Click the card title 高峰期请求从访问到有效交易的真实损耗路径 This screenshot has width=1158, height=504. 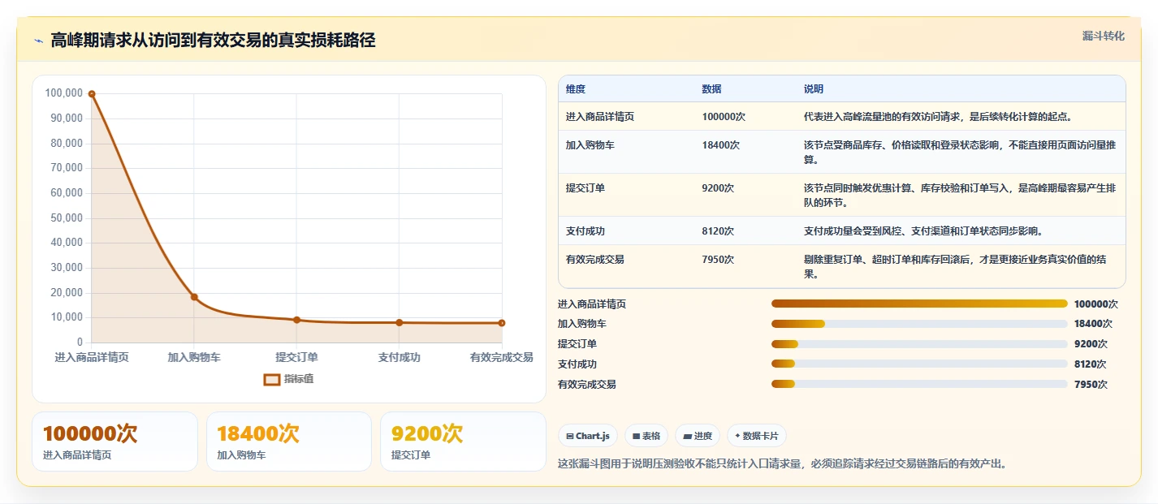pos(213,41)
